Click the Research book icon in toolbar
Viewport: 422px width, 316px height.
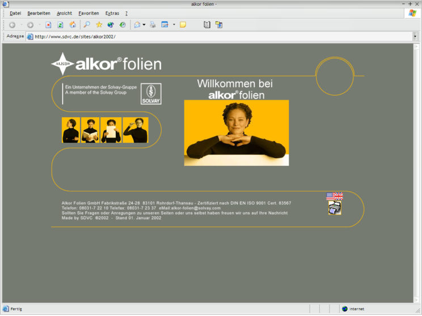[206, 25]
